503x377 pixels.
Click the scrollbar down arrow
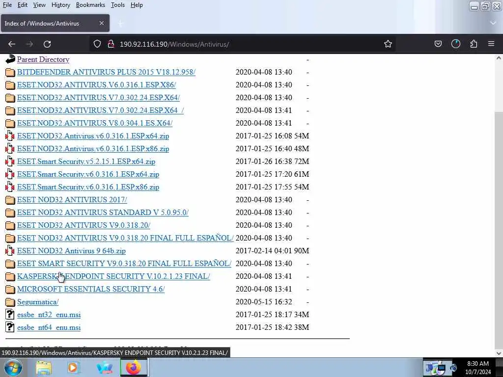click(499, 353)
